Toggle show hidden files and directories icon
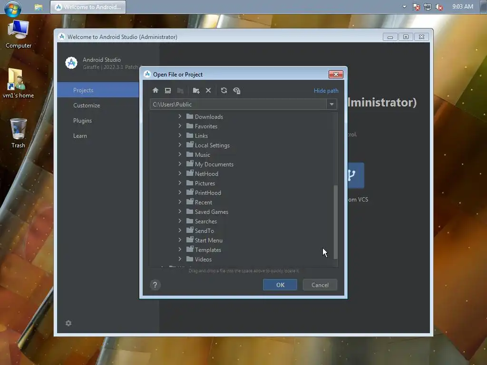The image size is (487, 365). pos(237,90)
